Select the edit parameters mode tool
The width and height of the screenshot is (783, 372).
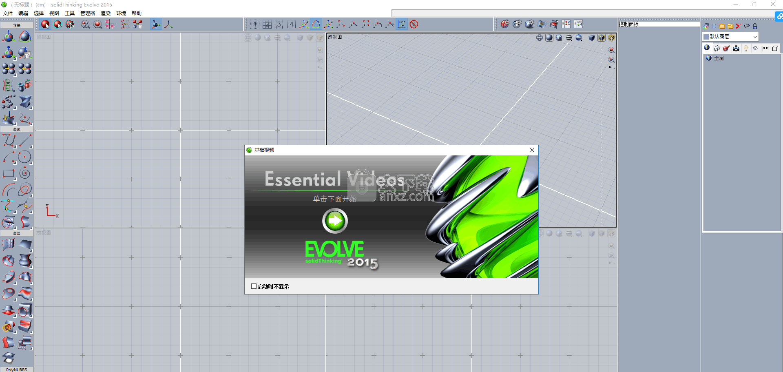point(58,24)
